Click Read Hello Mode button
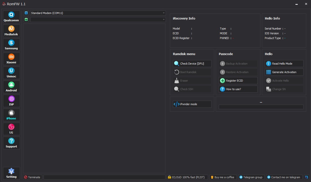Viewport: 311px width, 182px height. (x=284, y=64)
